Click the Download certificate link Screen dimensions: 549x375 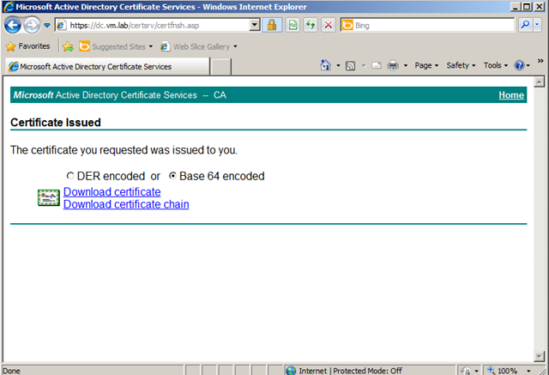tap(112, 192)
